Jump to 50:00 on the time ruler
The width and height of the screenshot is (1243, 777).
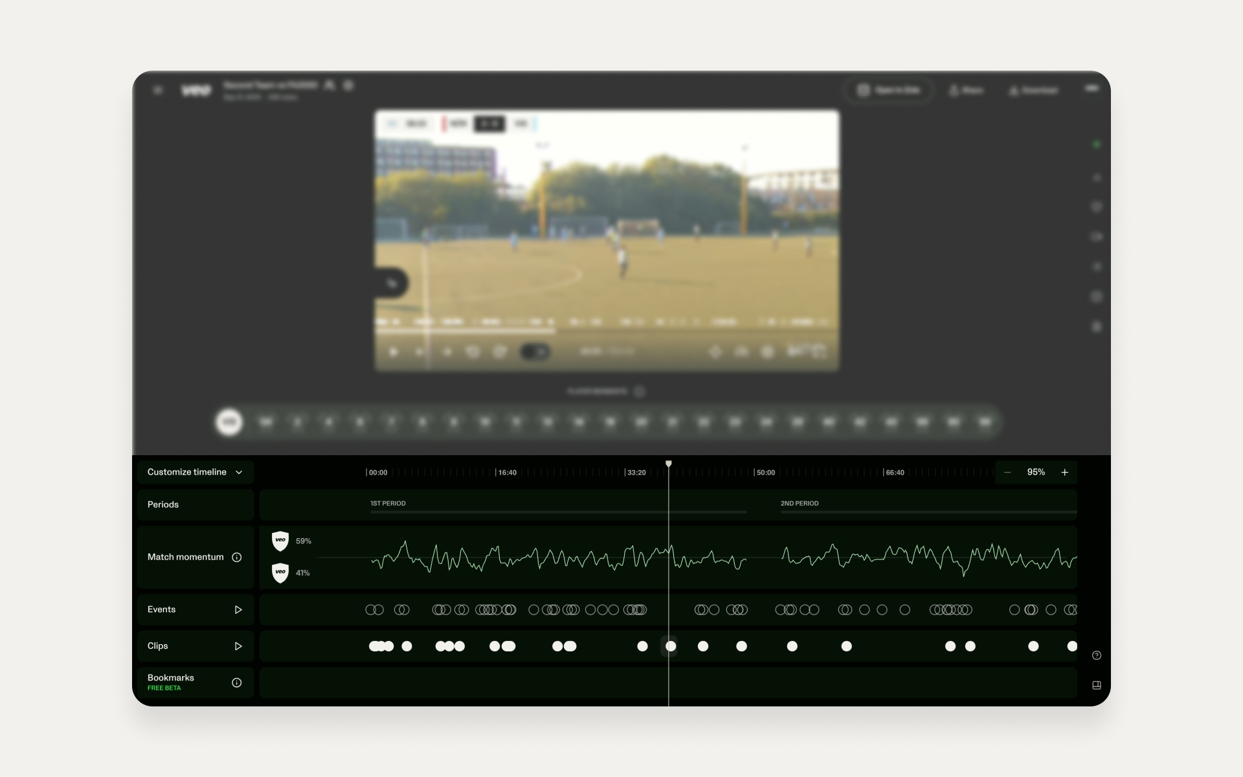pos(765,473)
